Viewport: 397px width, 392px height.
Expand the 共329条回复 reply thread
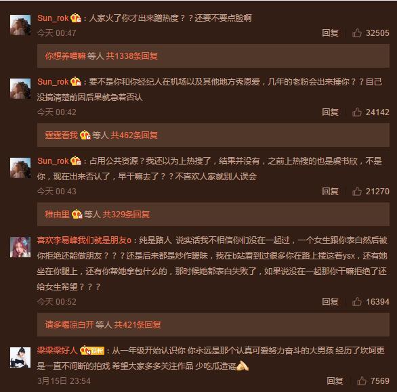(126, 215)
